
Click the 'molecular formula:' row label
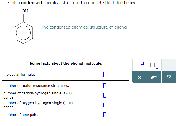(x=19, y=74)
